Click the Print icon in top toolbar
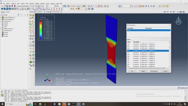 click(x=10, y=6)
